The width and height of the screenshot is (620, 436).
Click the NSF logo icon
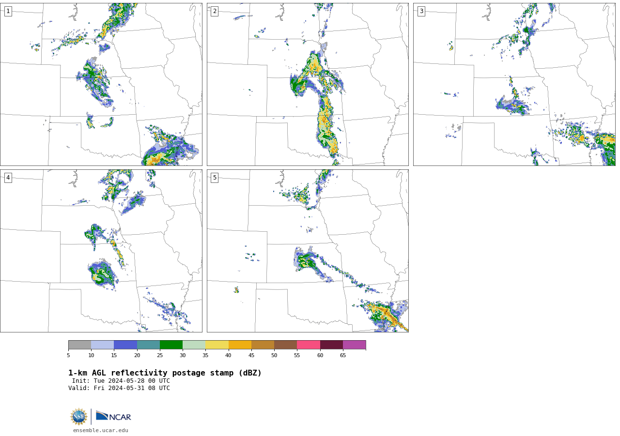point(79,417)
